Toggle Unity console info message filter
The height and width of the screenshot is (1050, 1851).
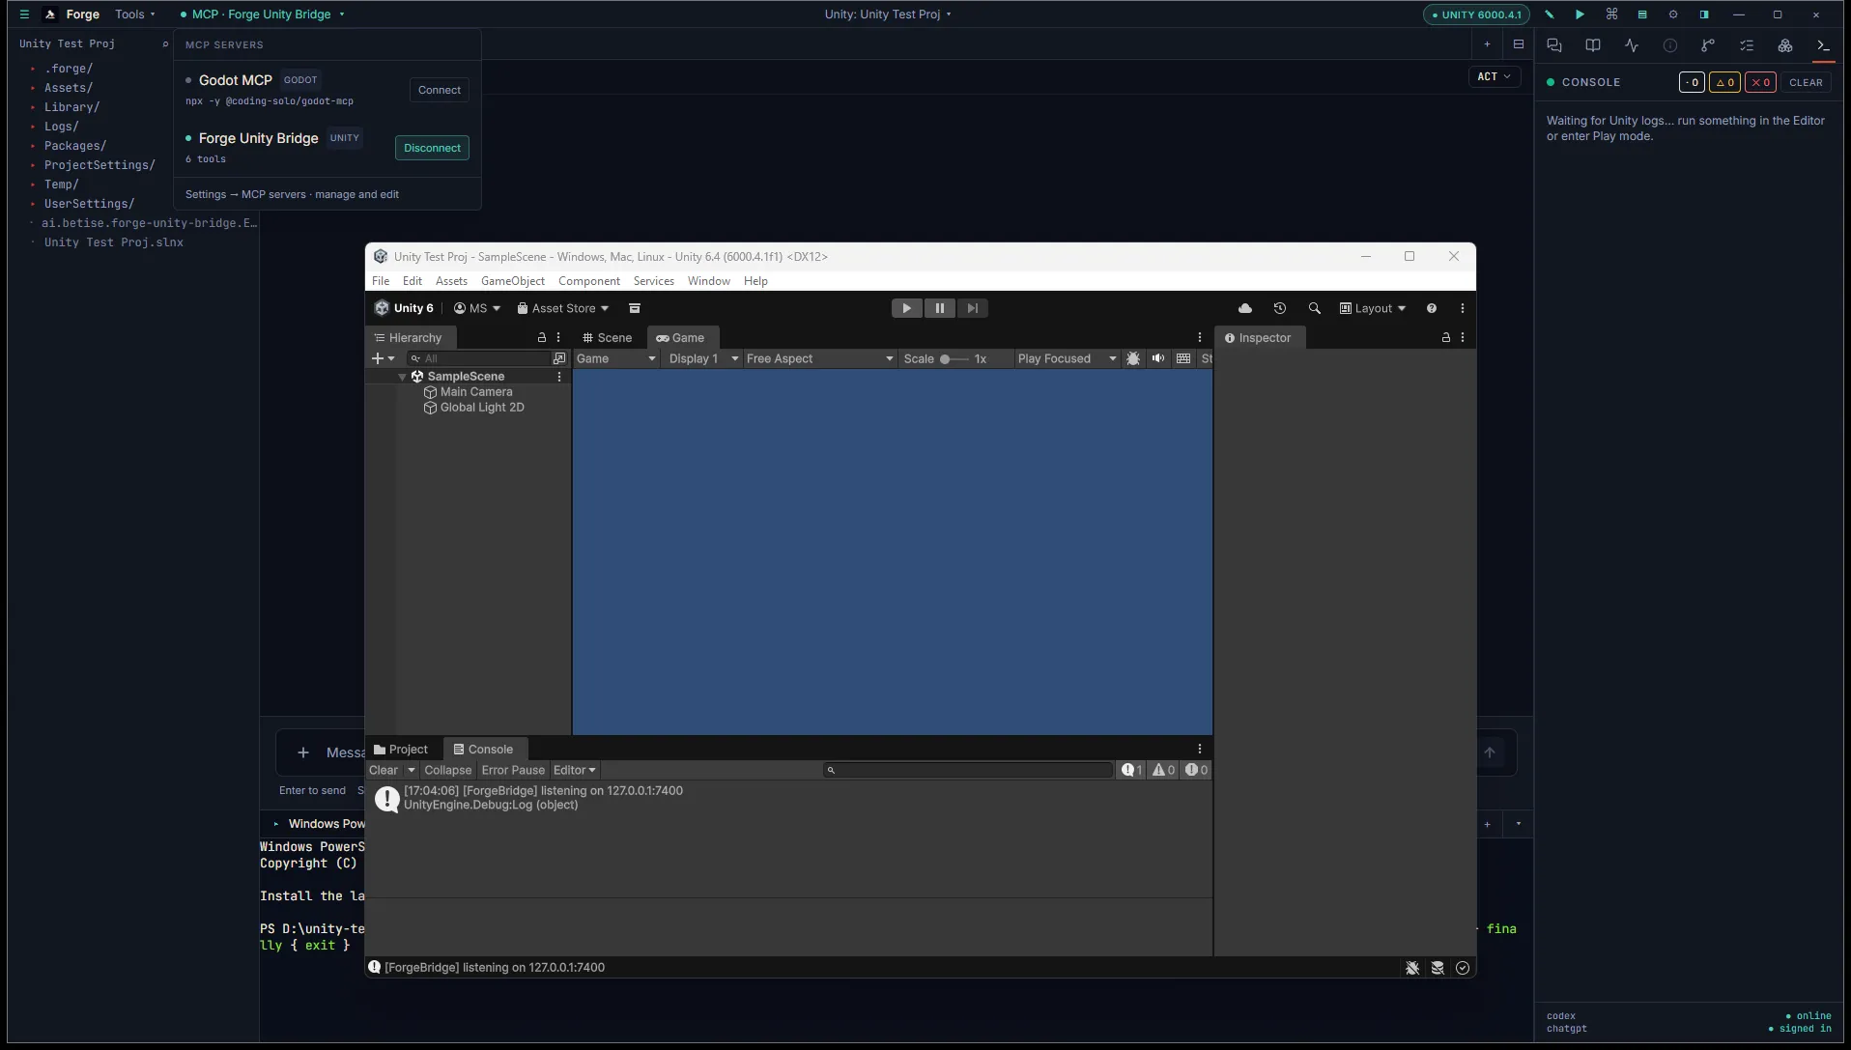1131,770
